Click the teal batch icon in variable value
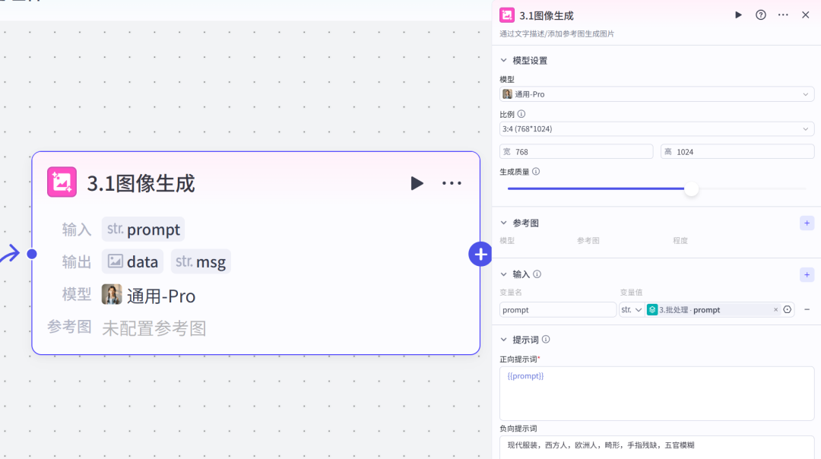Screen dimensions: 821x459 (x=652, y=310)
